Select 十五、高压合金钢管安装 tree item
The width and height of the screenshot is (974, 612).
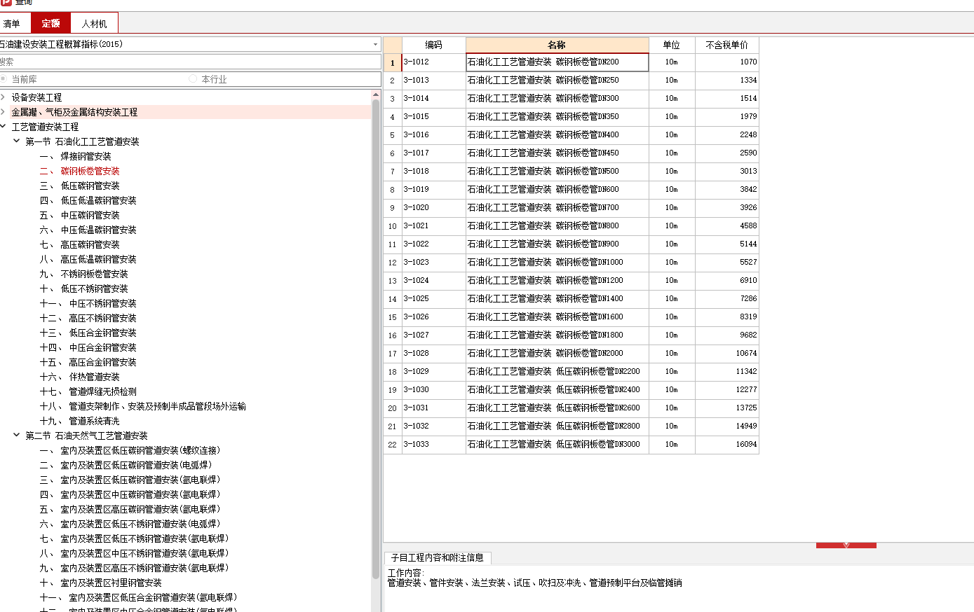pyautogui.click(x=88, y=362)
